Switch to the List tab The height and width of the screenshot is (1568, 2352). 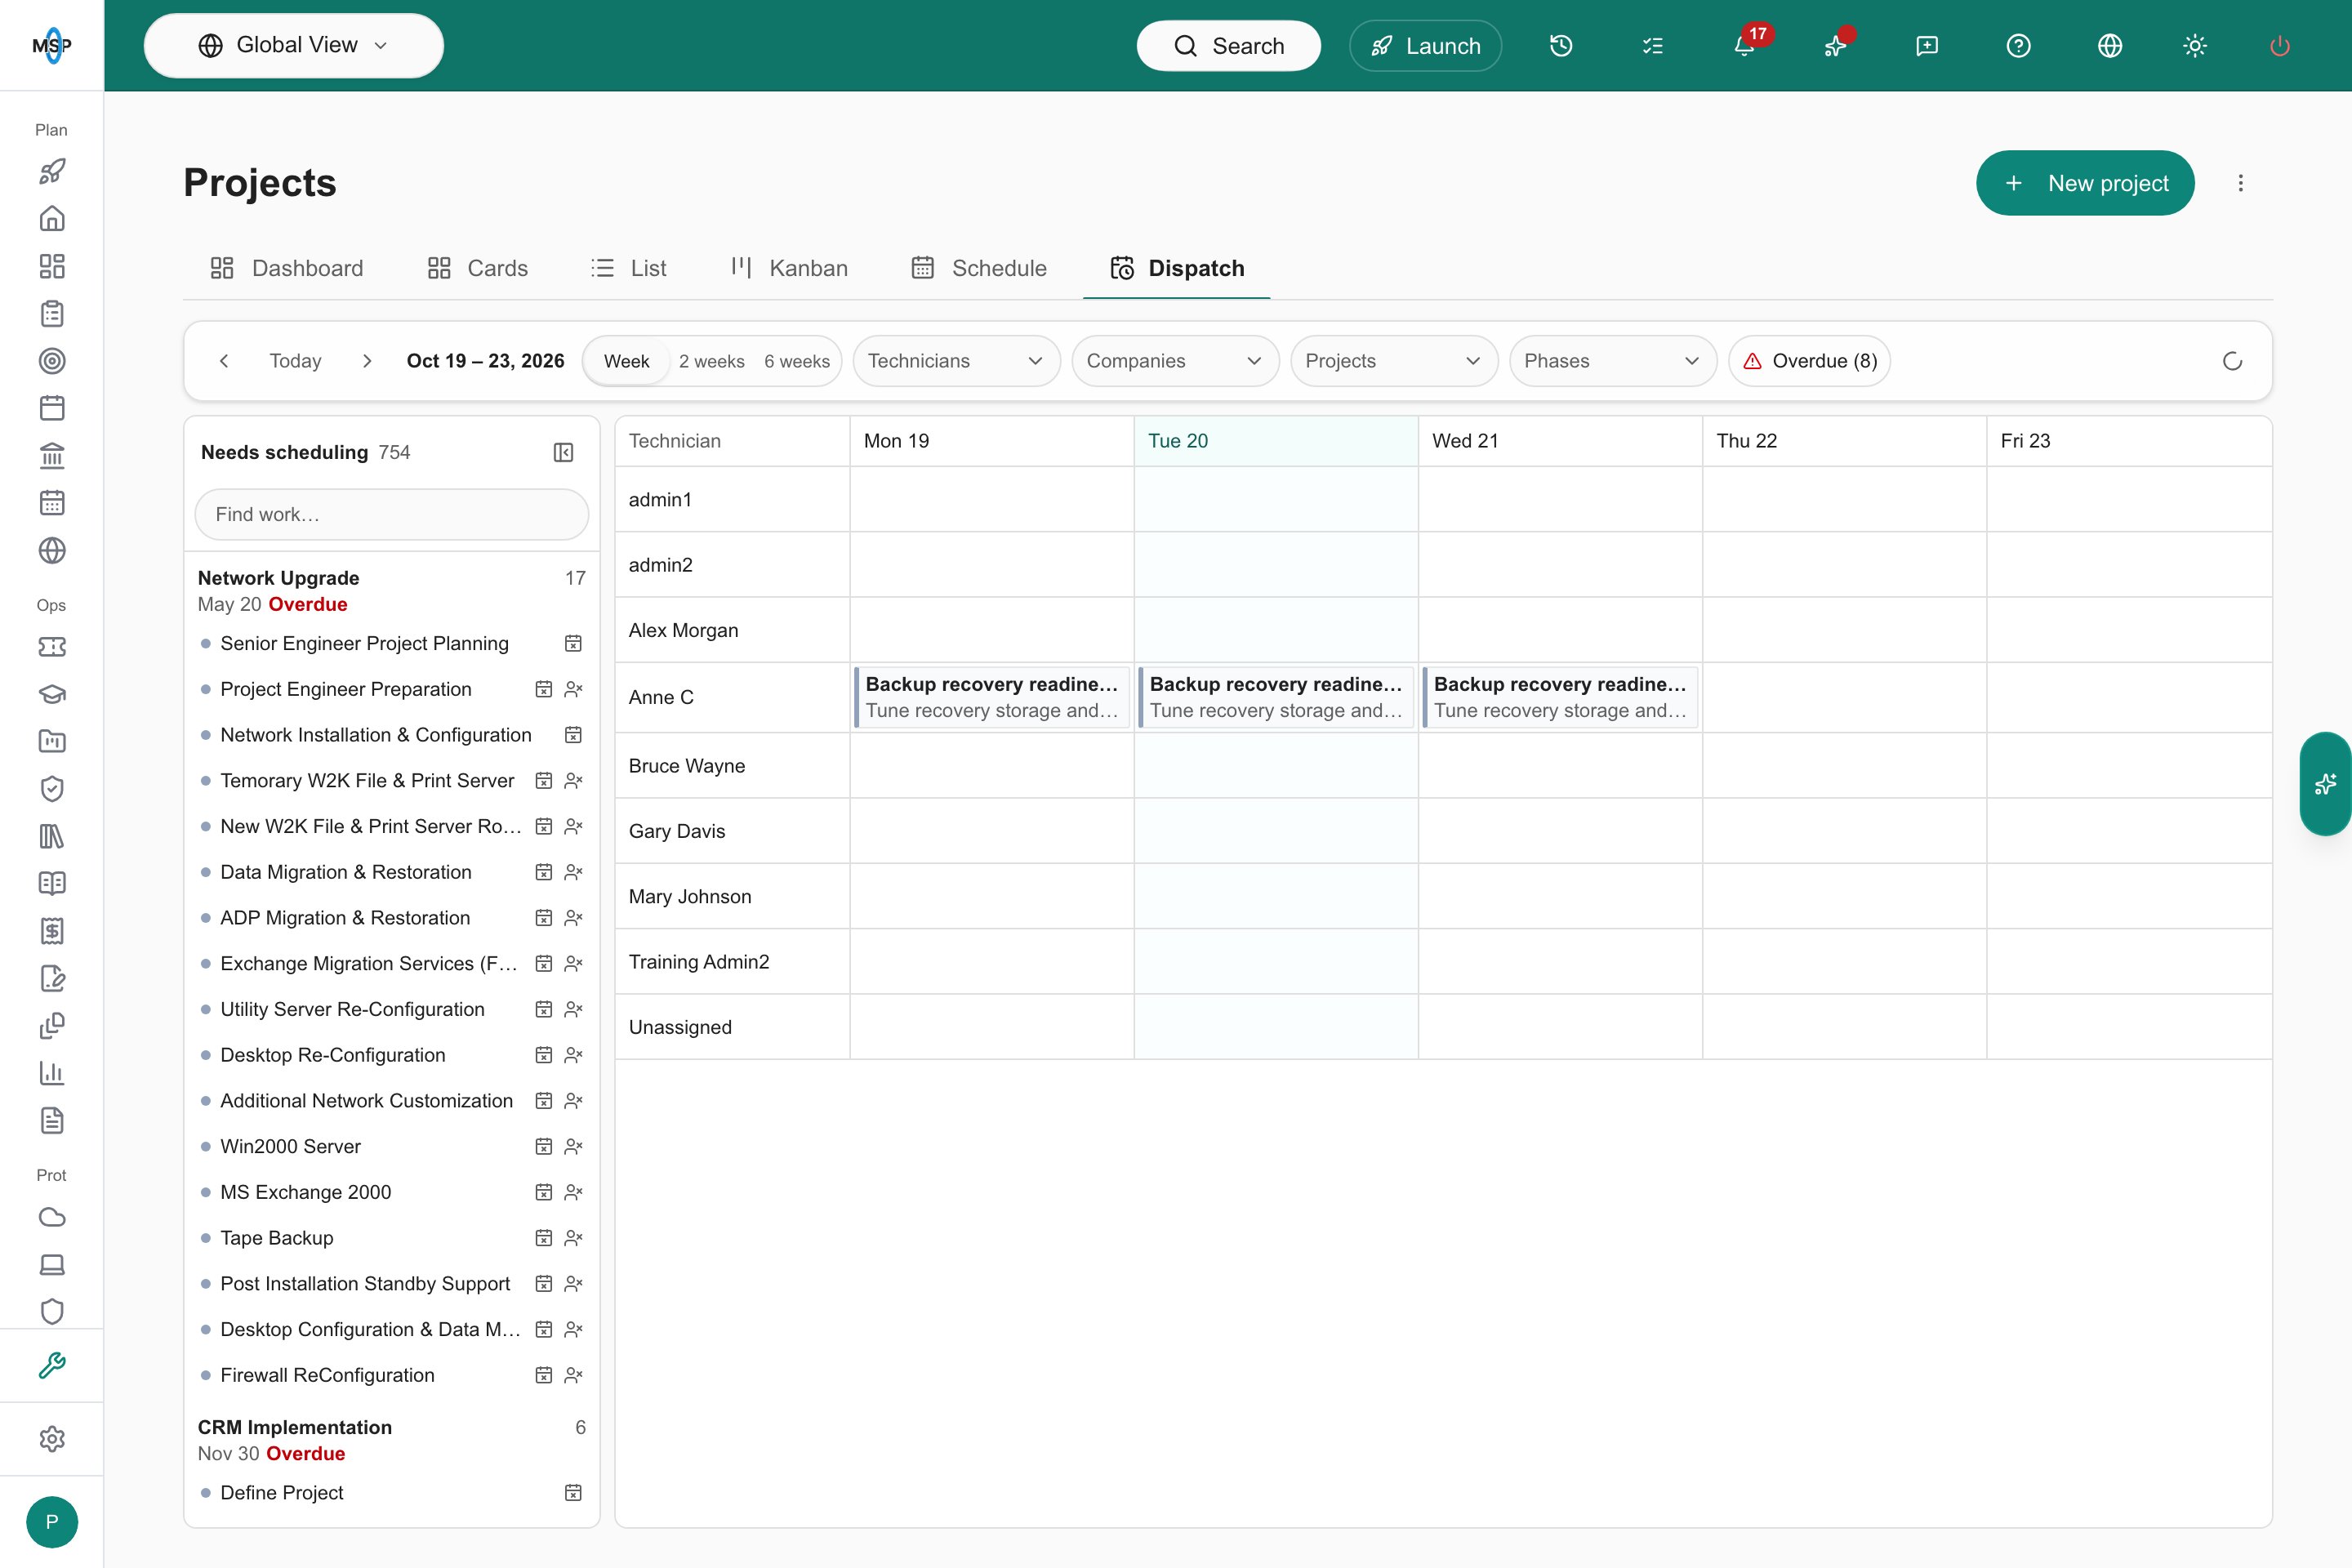pyautogui.click(x=629, y=268)
